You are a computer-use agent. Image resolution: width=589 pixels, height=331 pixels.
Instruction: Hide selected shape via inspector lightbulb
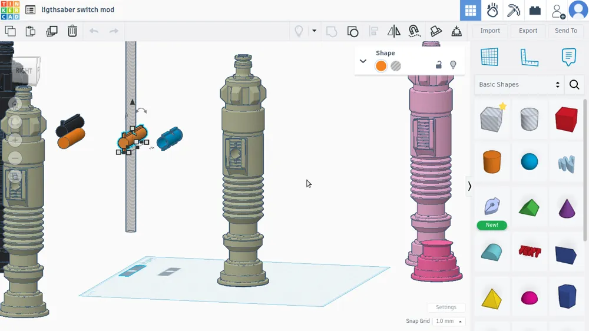point(453,65)
